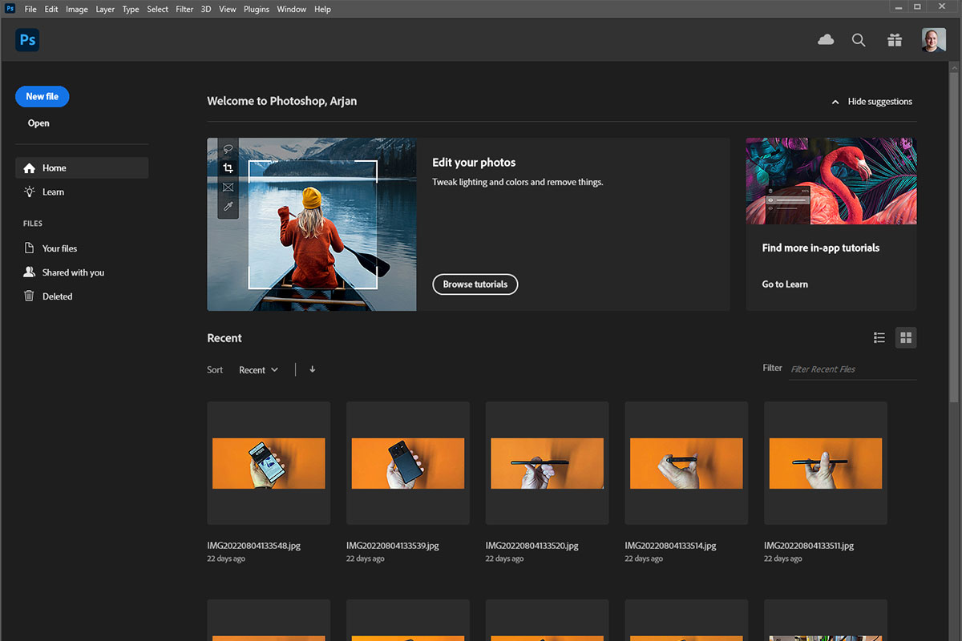Switch recent files to grid view
This screenshot has width=962, height=641.
(x=906, y=338)
